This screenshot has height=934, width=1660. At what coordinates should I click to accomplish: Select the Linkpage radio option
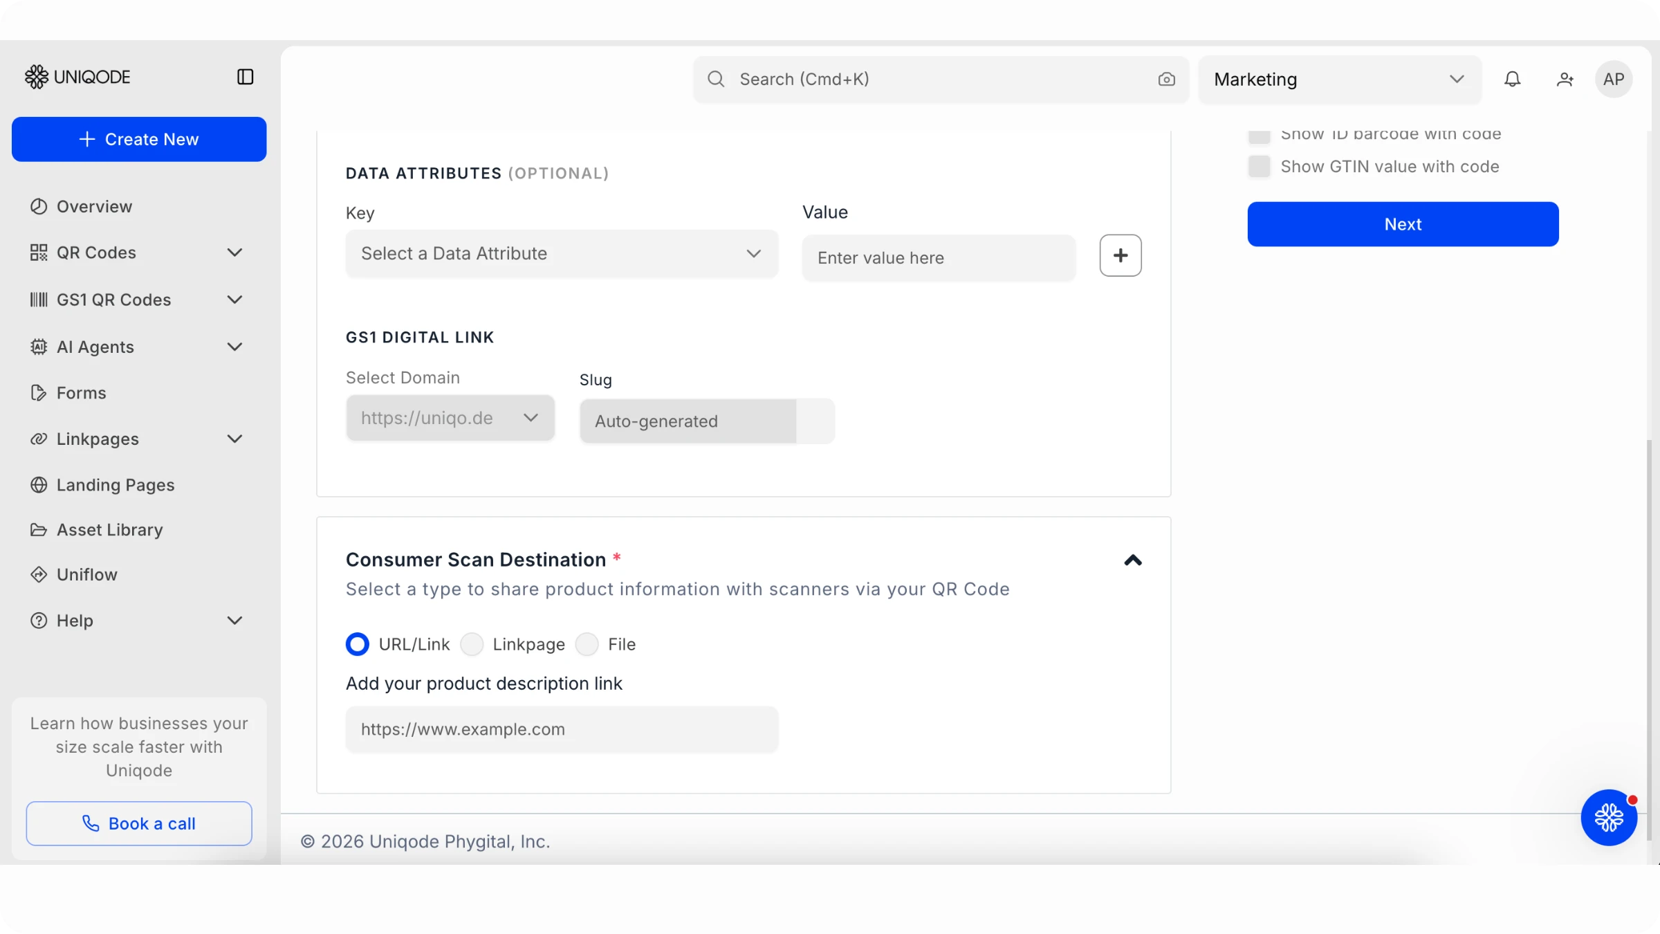pos(472,644)
